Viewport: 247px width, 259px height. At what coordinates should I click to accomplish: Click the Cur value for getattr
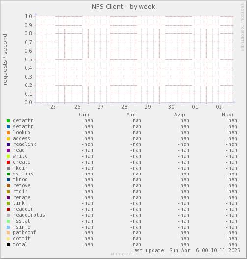87,121
